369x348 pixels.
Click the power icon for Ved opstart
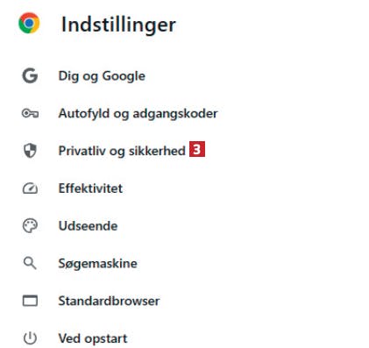click(x=30, y=338)
